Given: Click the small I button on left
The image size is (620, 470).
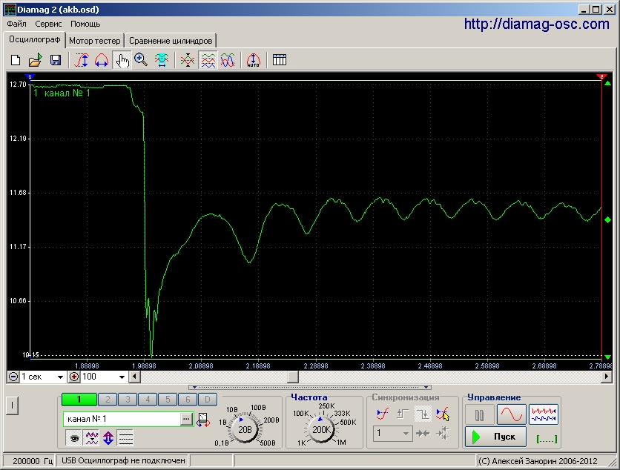Looking at the screenshot, I should pos(12,406).
